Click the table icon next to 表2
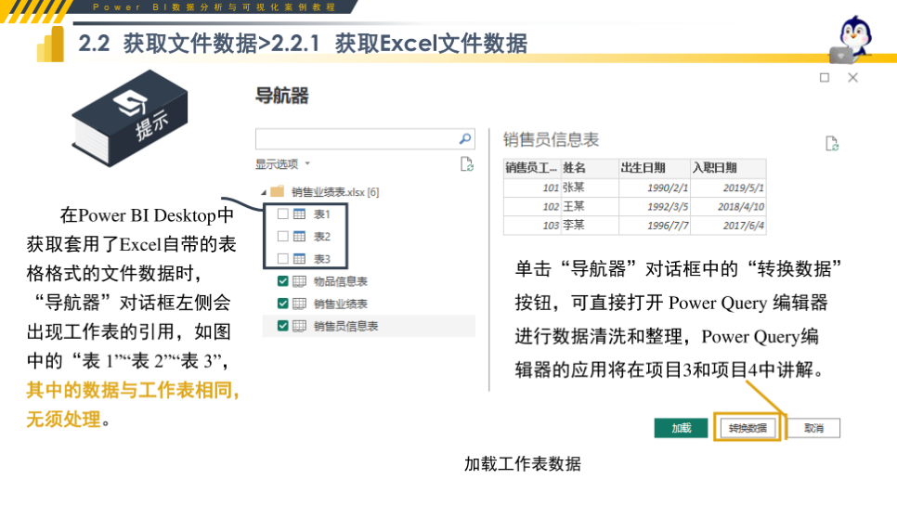The width and height of the screenshot is (897, 505). coord(299,236)
